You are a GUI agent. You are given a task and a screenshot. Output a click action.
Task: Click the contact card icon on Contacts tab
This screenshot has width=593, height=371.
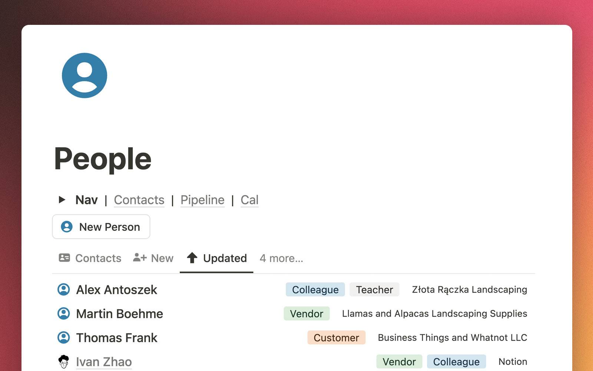64,257
